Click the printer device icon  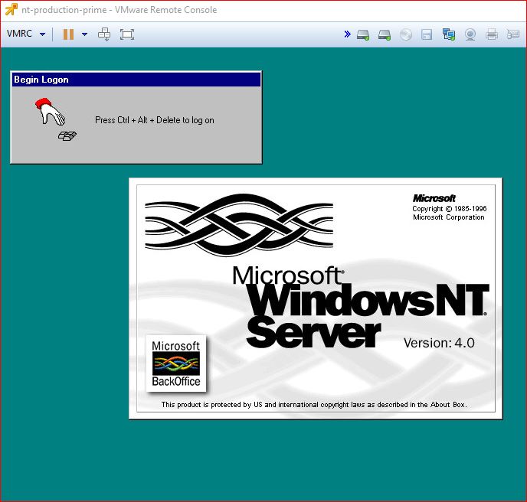point(492,34)
